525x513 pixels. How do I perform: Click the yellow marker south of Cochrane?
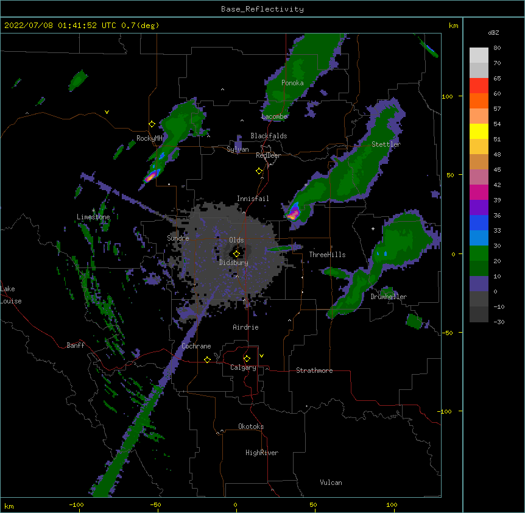click(x=207, y=359)
